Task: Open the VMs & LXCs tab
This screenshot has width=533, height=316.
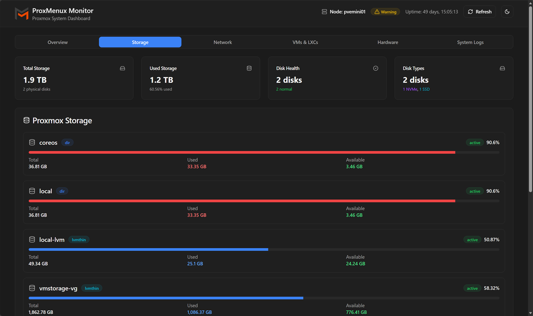Action: 305,42
